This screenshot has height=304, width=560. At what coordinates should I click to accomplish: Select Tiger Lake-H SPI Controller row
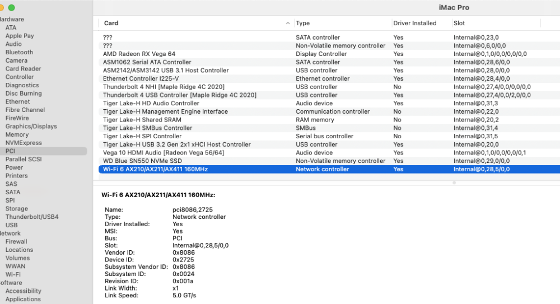pos(329,136)
